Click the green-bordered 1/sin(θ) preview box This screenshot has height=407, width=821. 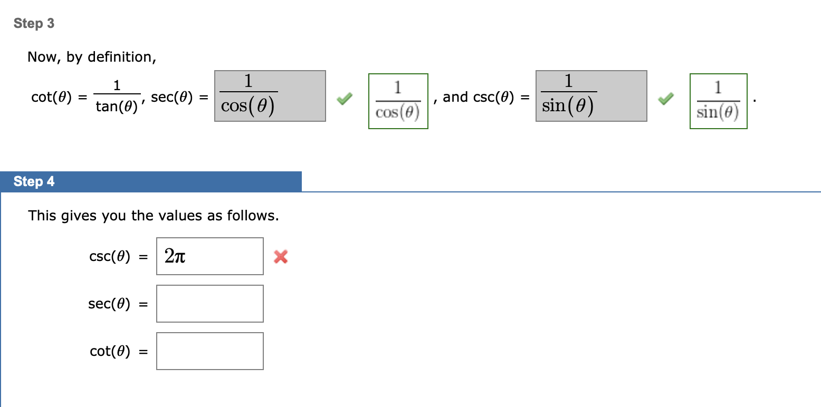[718, 101]
